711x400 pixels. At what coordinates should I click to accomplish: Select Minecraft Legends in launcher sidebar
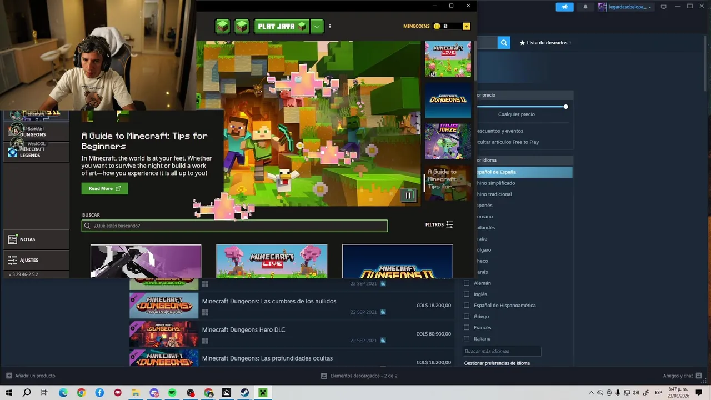pos(36,152)
